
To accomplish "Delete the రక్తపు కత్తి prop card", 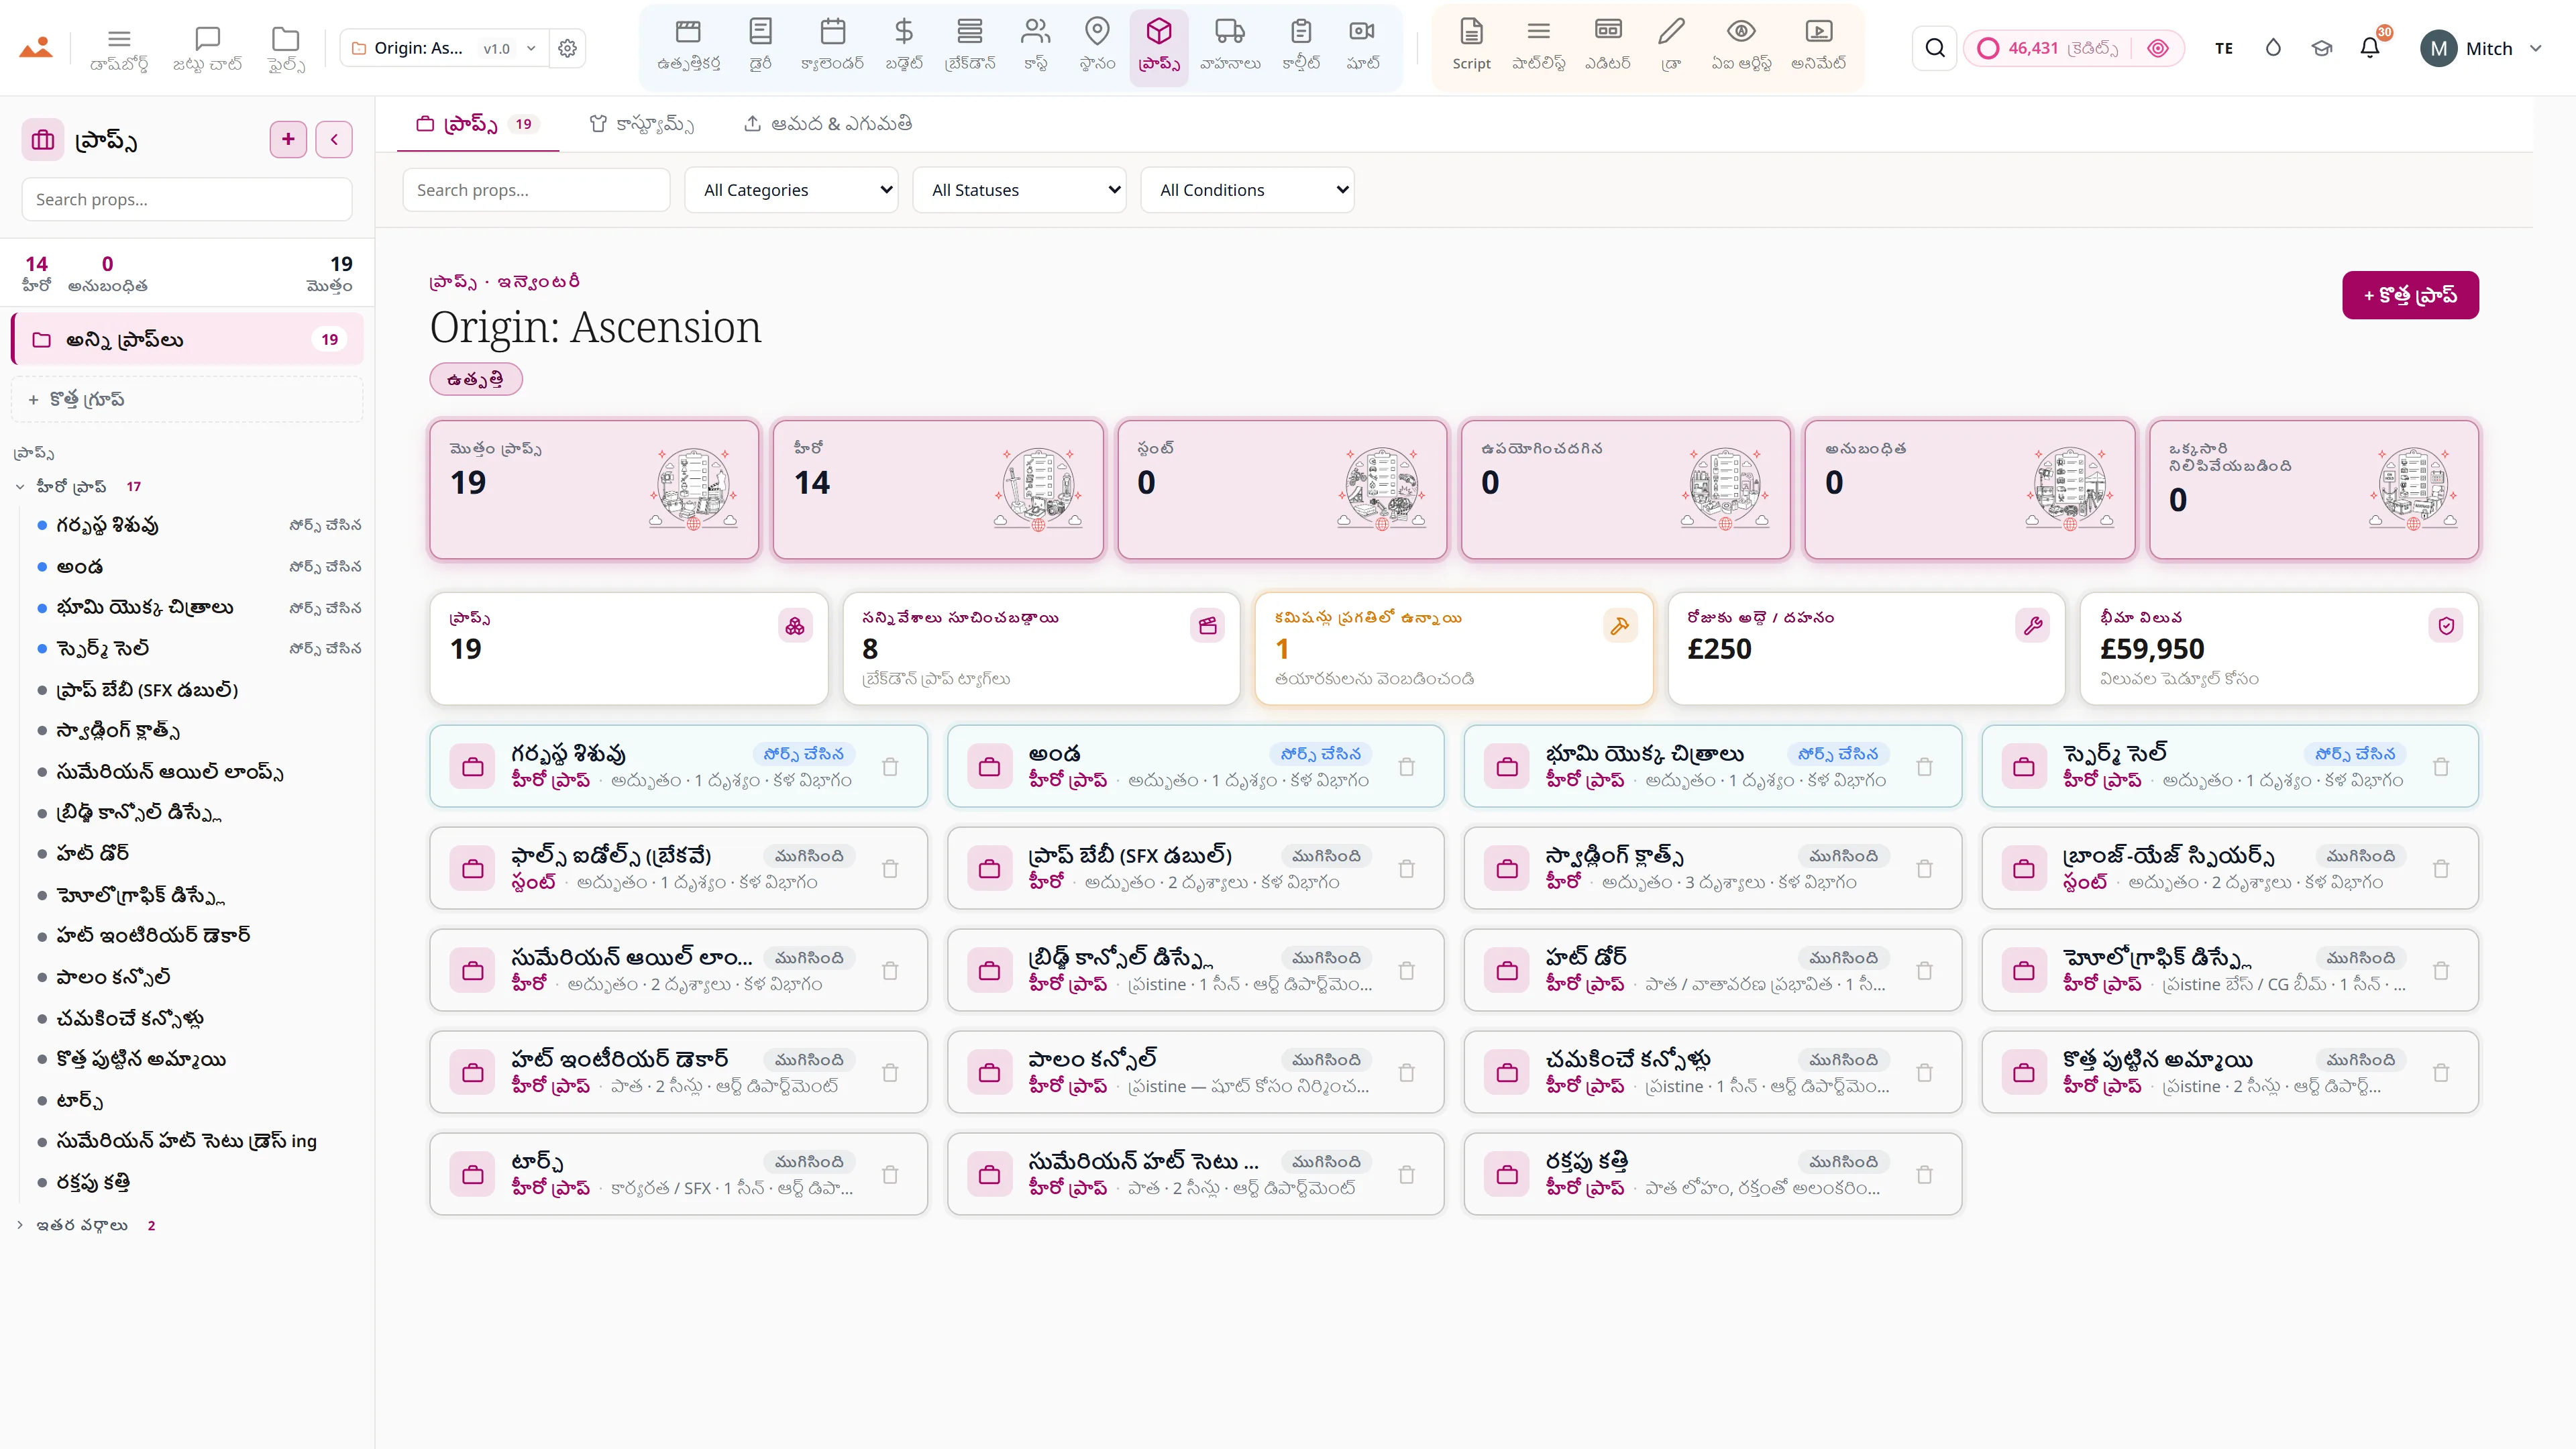I will 1924,1175.
